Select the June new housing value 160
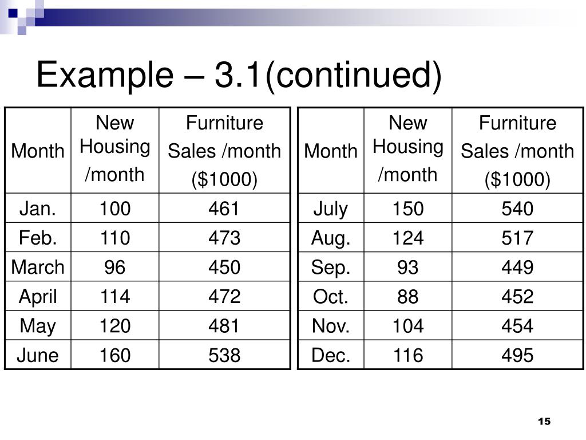 pos(114,355)
